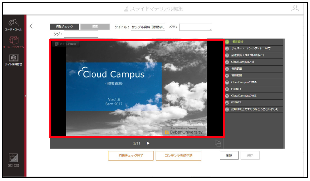Select slide 6 利用範囲

pos(254,75)
